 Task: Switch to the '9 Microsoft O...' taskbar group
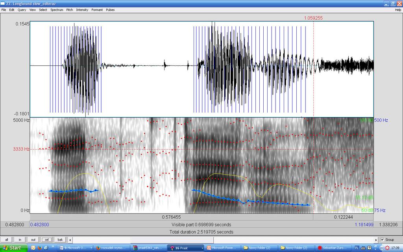[x=74, y=248]
